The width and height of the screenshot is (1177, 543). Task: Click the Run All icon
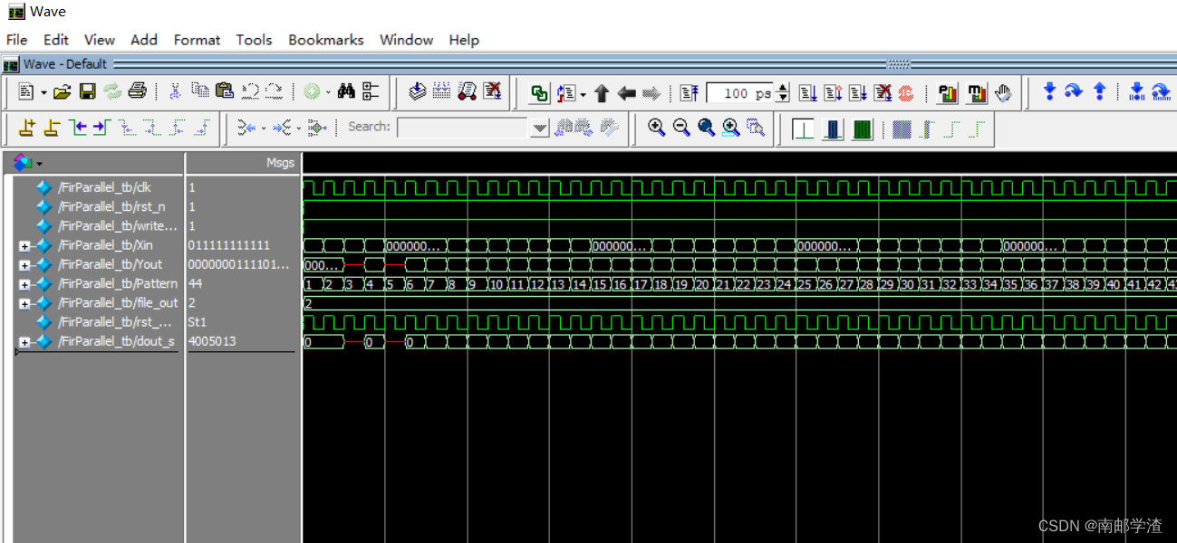point(858,93)
